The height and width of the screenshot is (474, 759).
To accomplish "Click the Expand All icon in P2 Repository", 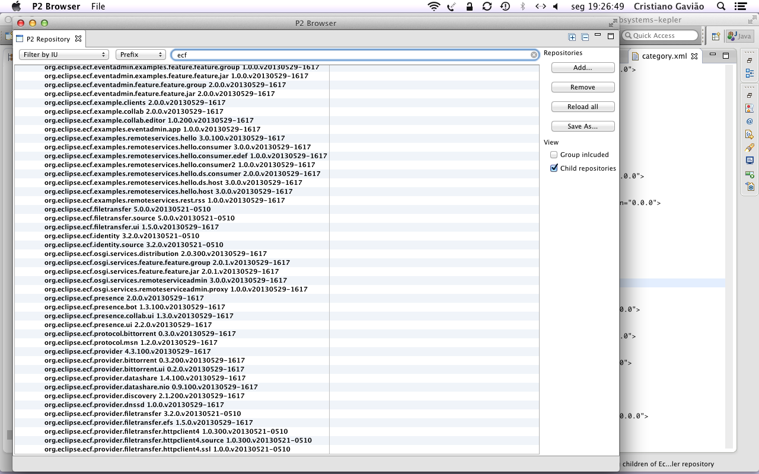I will pyautogui.click(x=572, y=37).
